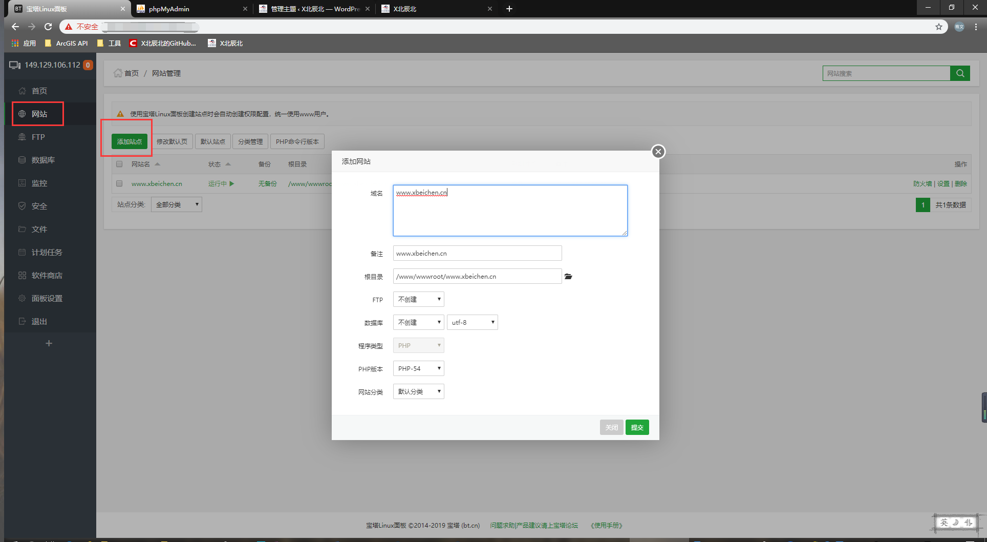Switch to the phpMyAdmin tab
Screen dimensions: 987x542
(192, 9)
